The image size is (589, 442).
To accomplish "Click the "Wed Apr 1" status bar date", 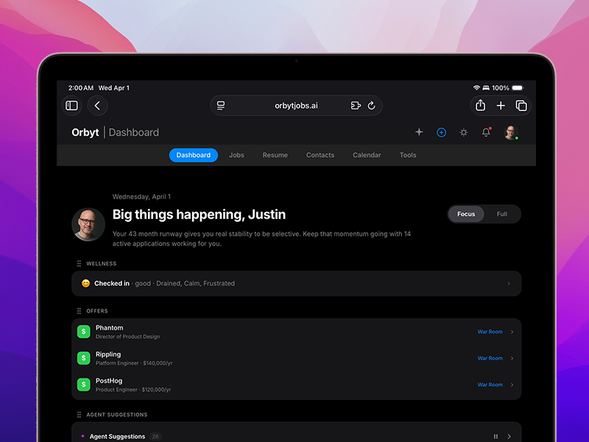I will click(114, 88).
